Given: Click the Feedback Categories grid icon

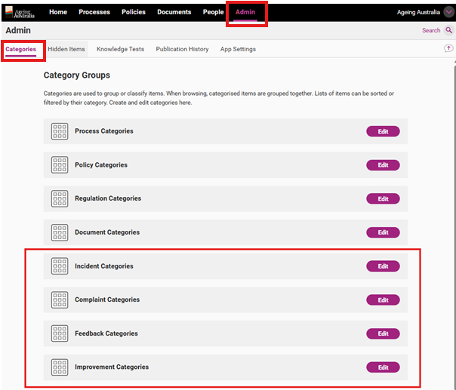Looking at the screenshot, I should coord(60,333).
